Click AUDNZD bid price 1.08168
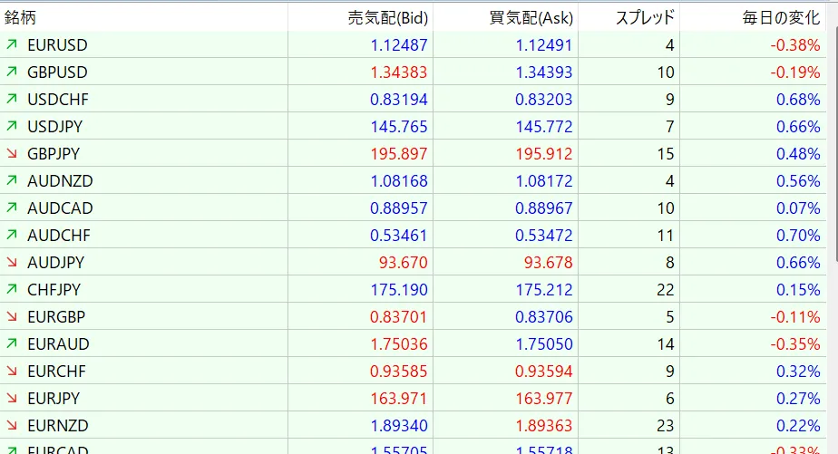 pyautogui.click(x=399, y=181)
